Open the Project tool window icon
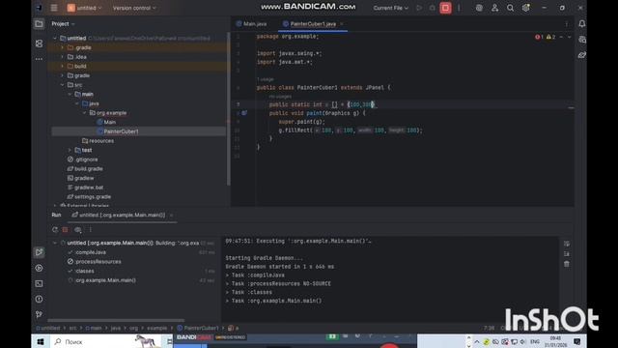The width and height of the screenshot is (618, 348). [39, 24]
